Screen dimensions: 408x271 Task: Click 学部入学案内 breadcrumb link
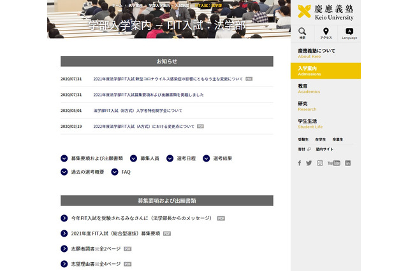point(159,6)
